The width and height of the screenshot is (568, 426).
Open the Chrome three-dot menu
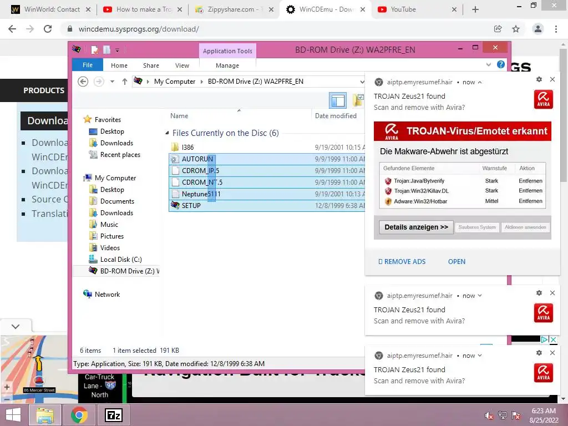(556, 29)
